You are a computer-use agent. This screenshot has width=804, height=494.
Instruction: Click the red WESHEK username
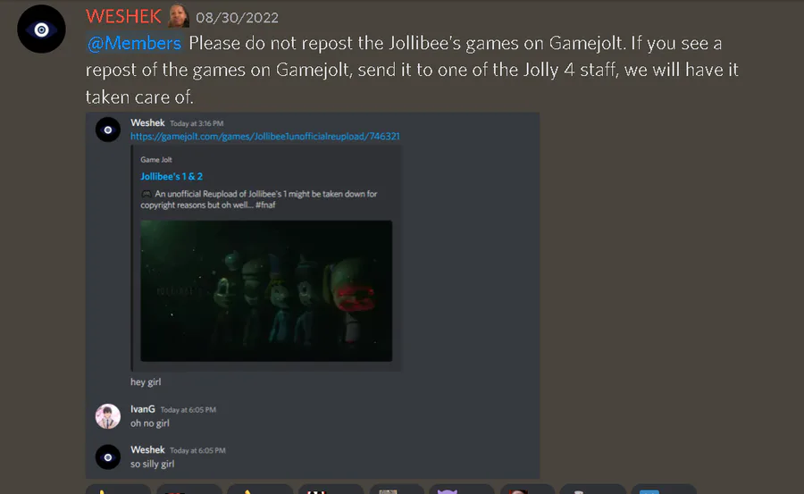(123, 17)
